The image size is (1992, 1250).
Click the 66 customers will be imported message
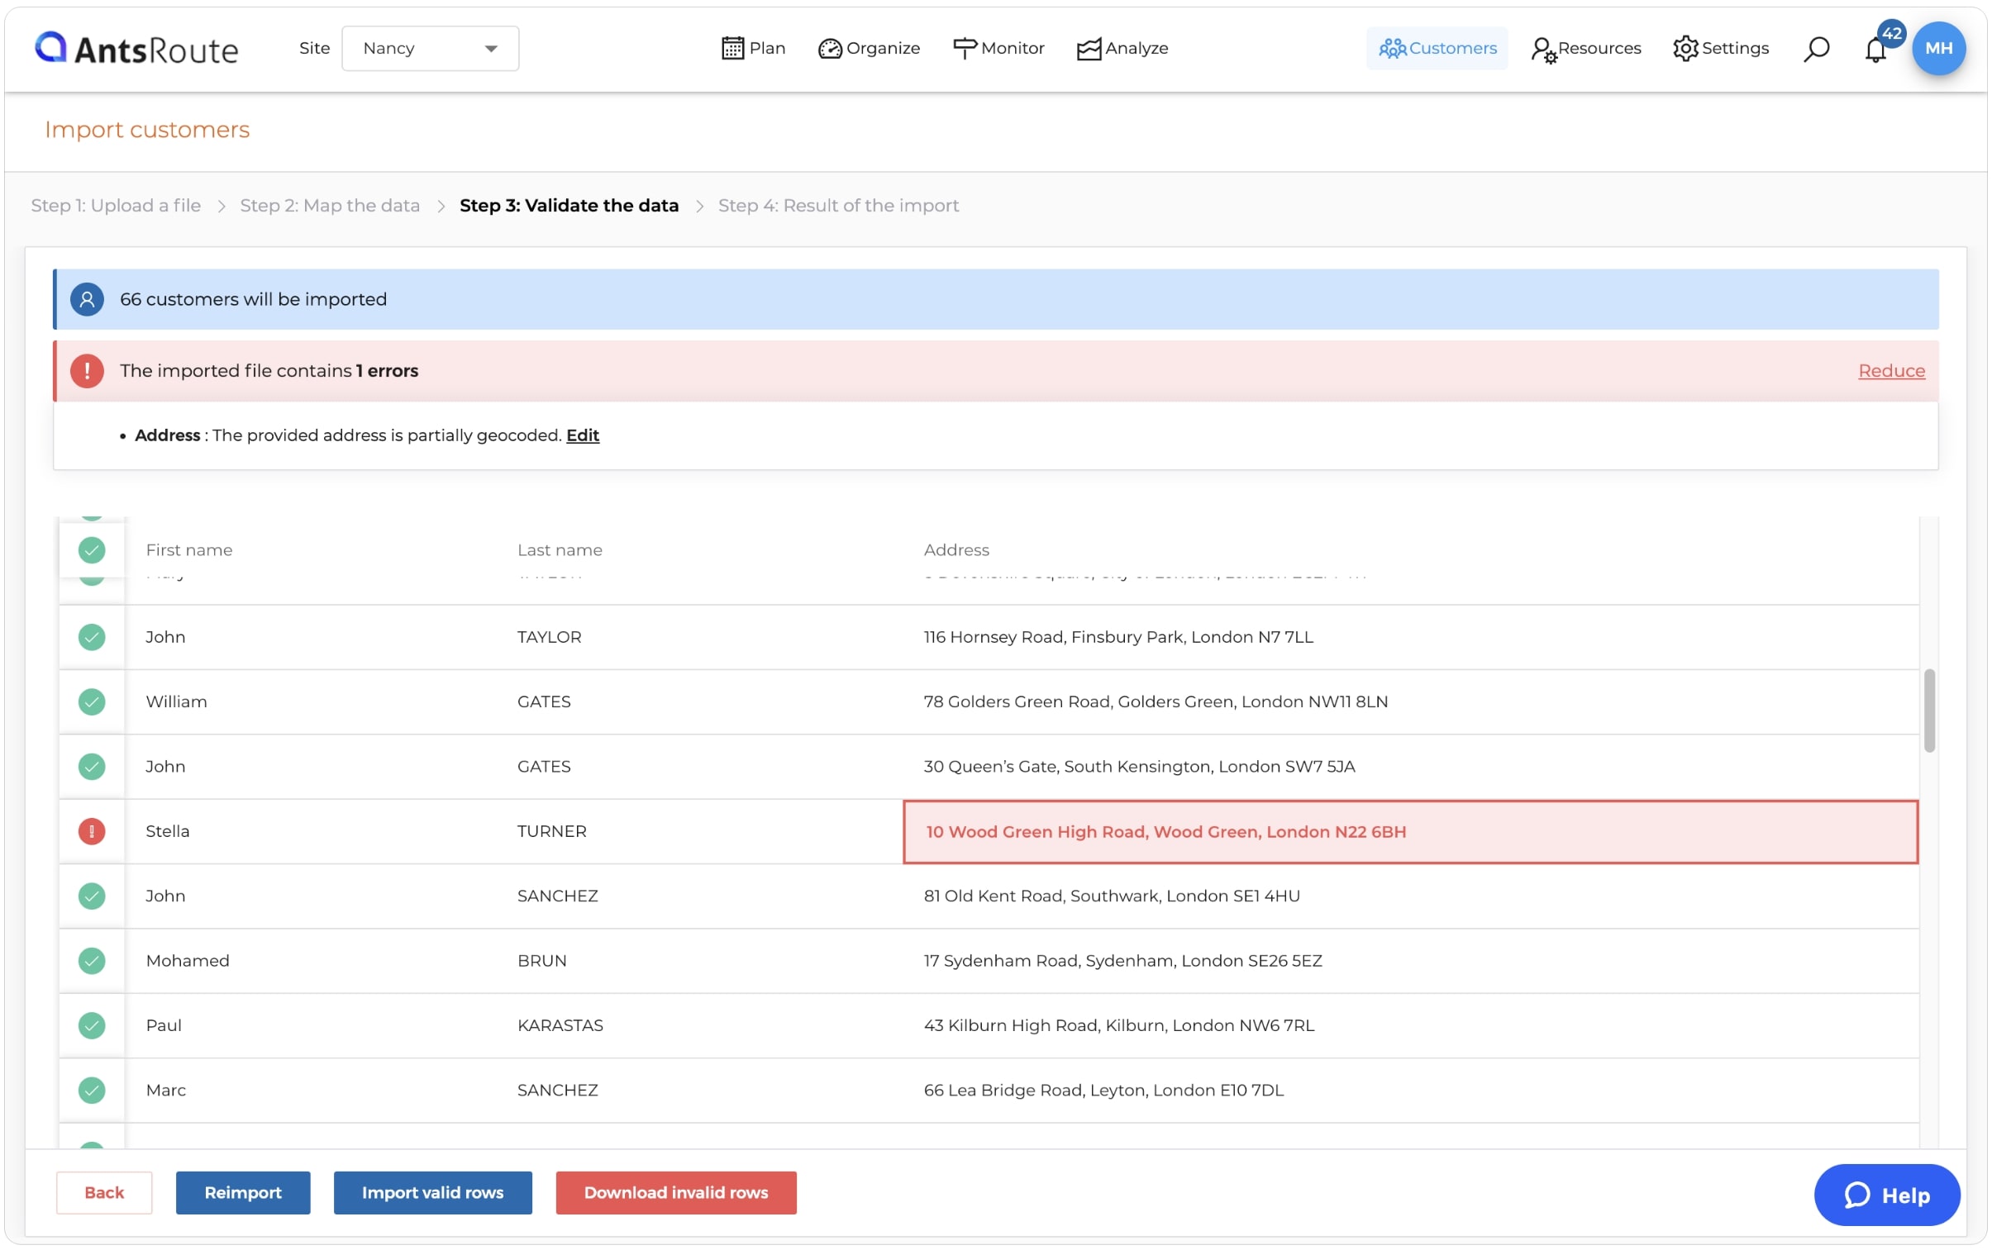click(253, 299)
